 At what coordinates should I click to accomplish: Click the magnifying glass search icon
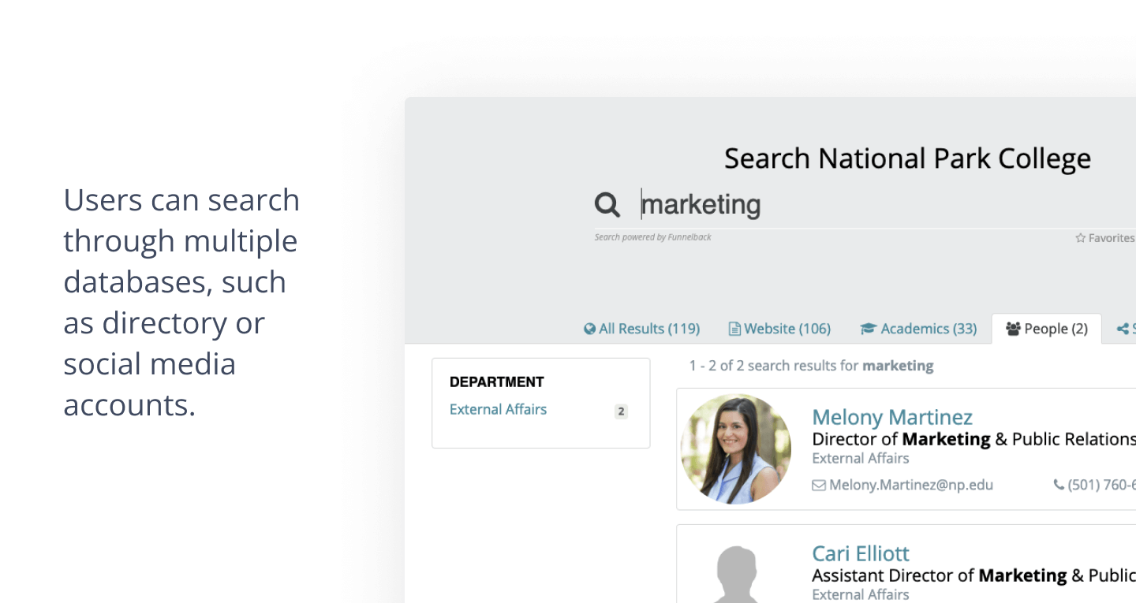coord(607,205)
